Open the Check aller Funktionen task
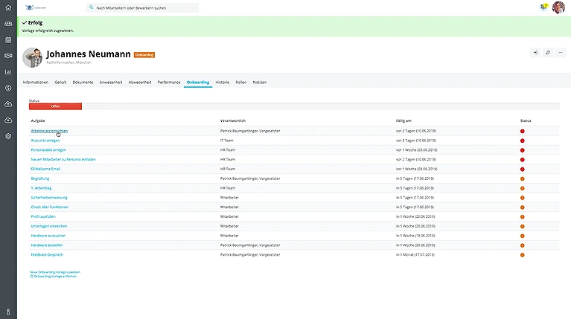Image resolution: width=571 pixels, height=319 pixels. (x=50, y=207)
